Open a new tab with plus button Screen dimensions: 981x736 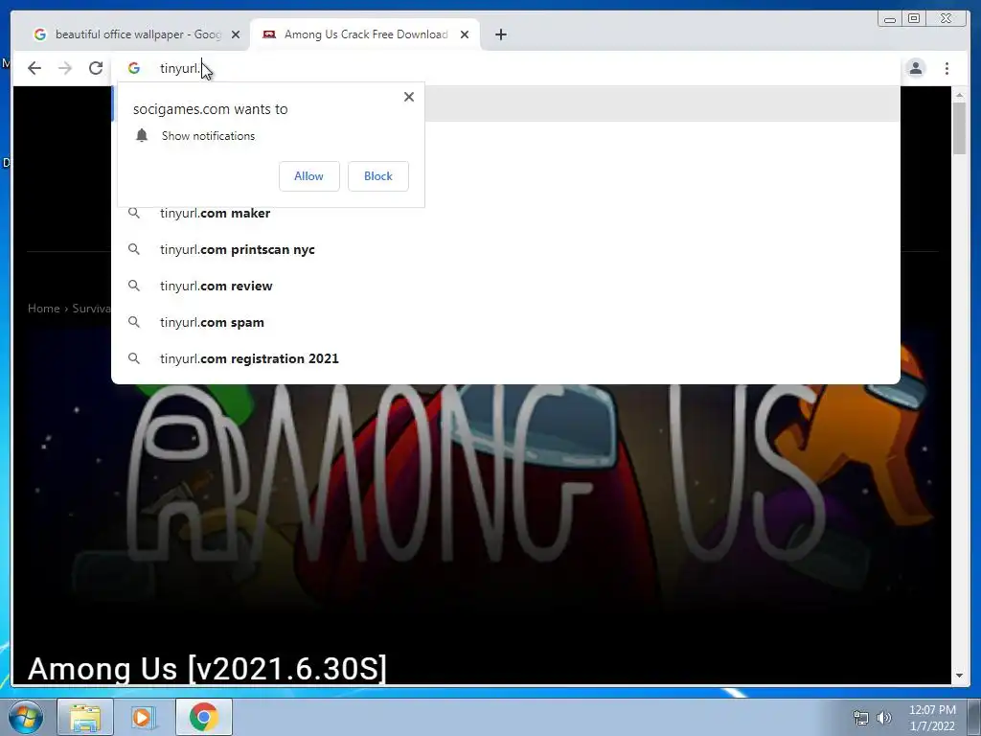pyautogui.click(x=500, y=34)
